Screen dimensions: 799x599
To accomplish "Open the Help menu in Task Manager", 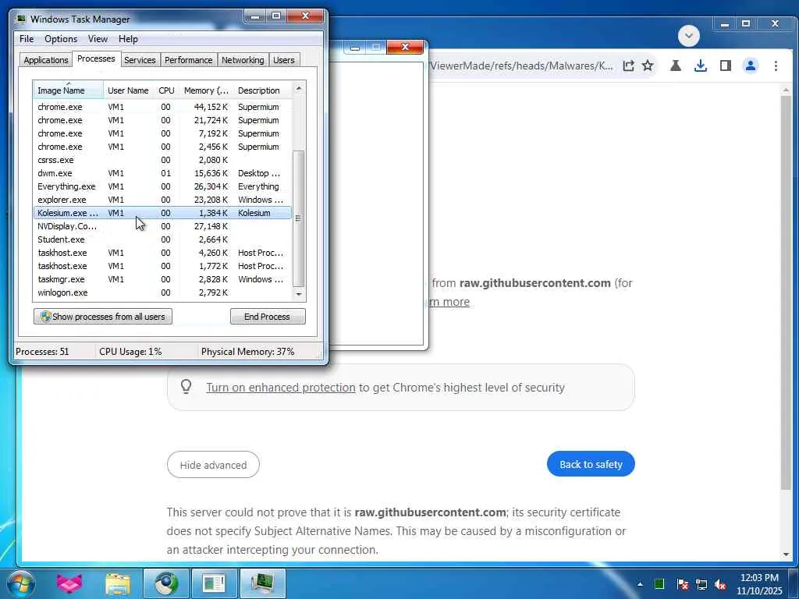I will click(x=128, y=39).
